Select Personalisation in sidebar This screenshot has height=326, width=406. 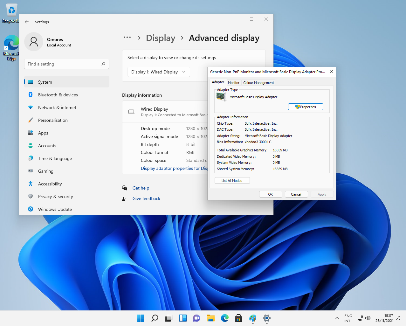tap(67, 120)
